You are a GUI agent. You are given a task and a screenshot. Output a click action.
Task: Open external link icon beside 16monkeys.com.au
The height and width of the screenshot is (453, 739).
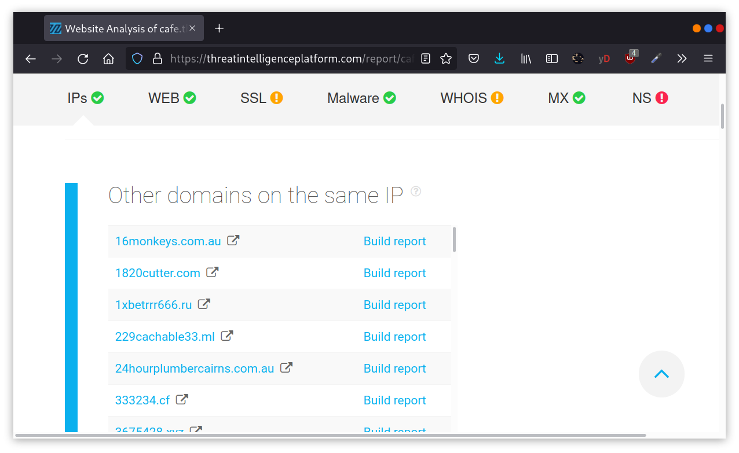pyautogui.click(x=233, y=240)
